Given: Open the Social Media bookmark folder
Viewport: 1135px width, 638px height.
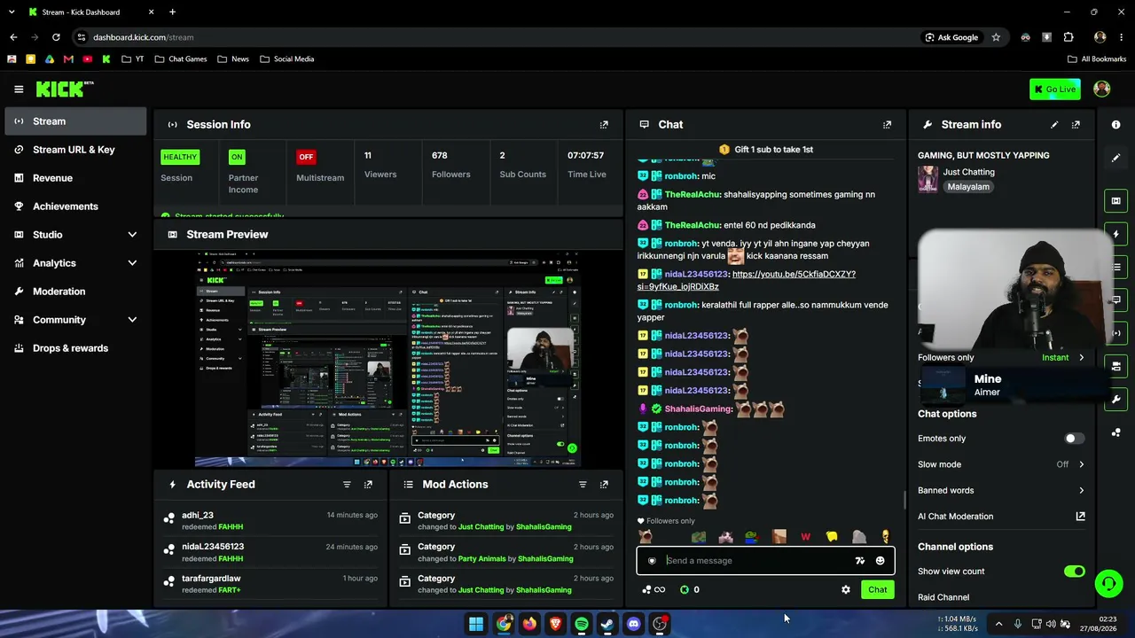Looking at the screenshot, I should (287, 59).
